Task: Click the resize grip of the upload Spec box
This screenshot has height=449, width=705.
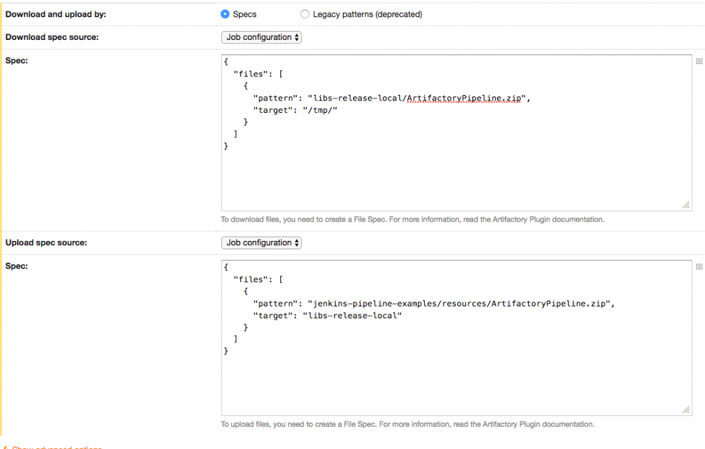Action: pos(685,410)
